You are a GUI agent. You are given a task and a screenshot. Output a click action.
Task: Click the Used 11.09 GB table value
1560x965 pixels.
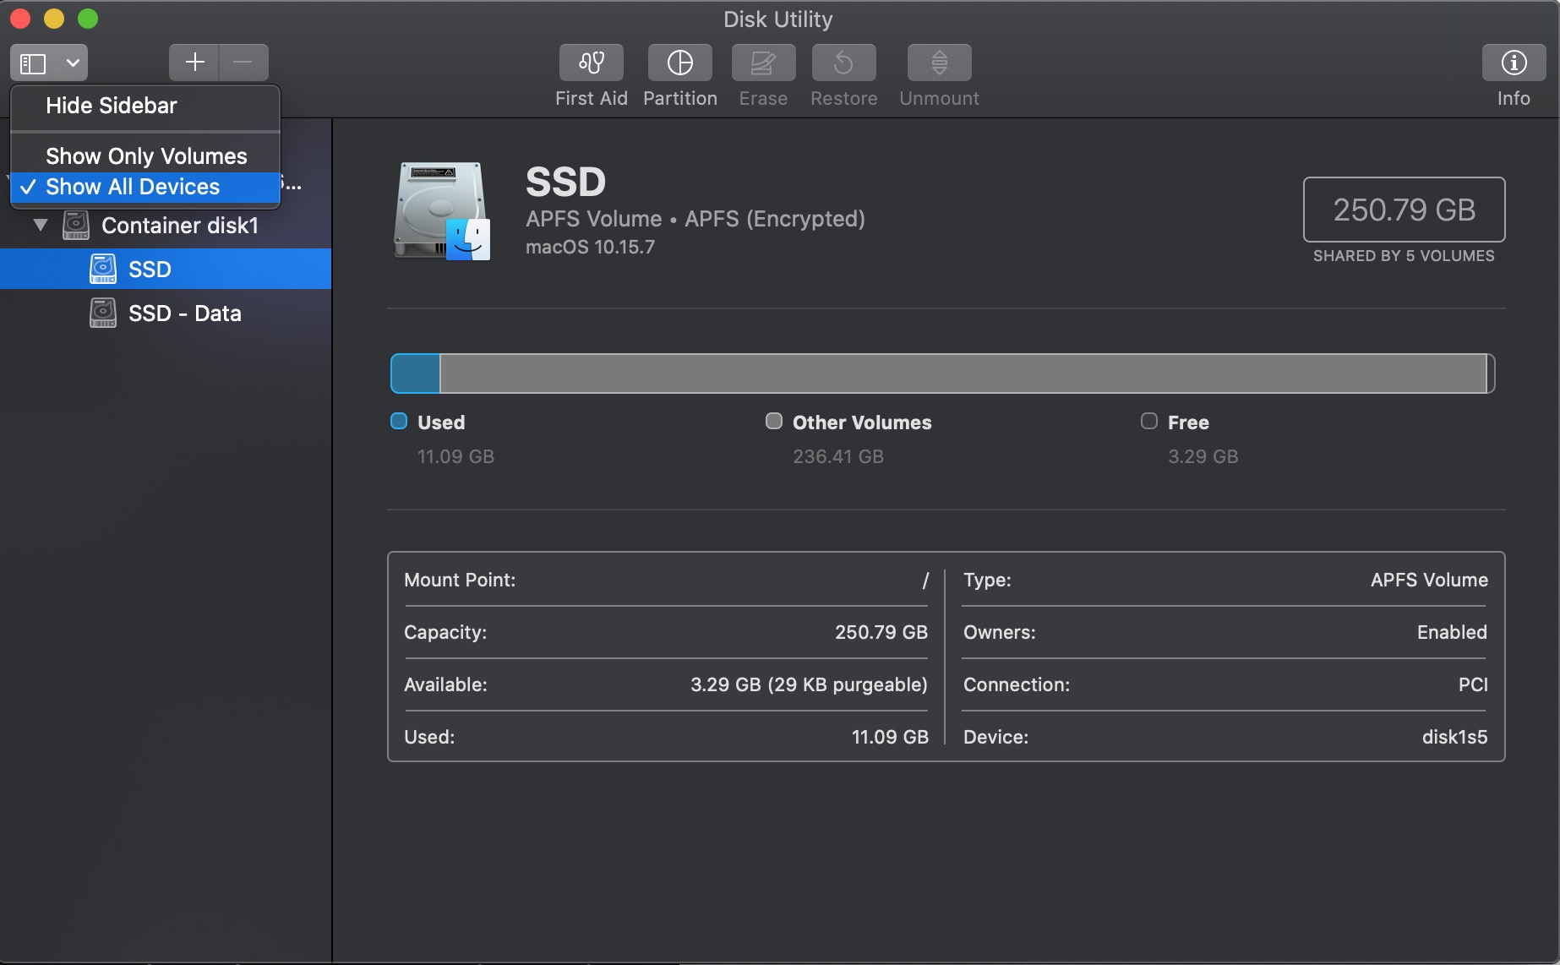point(890,737)
